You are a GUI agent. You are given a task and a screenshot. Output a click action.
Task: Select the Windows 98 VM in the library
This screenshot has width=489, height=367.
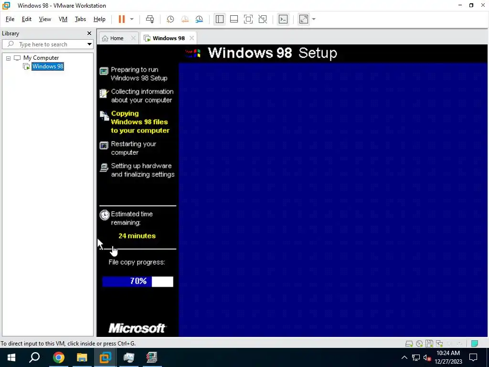pos(48,66)
